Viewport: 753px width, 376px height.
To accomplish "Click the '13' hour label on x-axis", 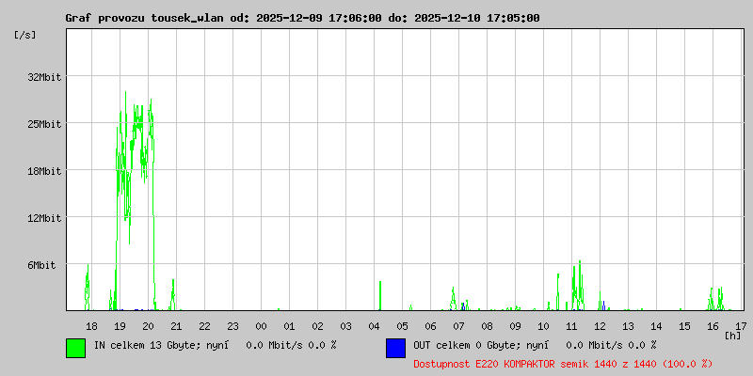I will pyautogui.click(x=628, y=326).
